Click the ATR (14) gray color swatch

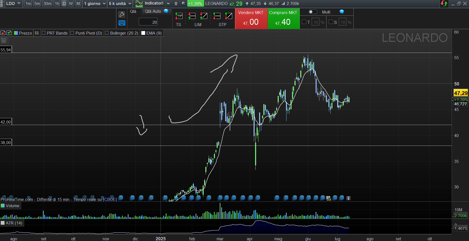(3, 223)
